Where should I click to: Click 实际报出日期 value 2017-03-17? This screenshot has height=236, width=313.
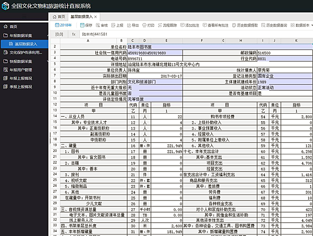click(x=155, y=76)
